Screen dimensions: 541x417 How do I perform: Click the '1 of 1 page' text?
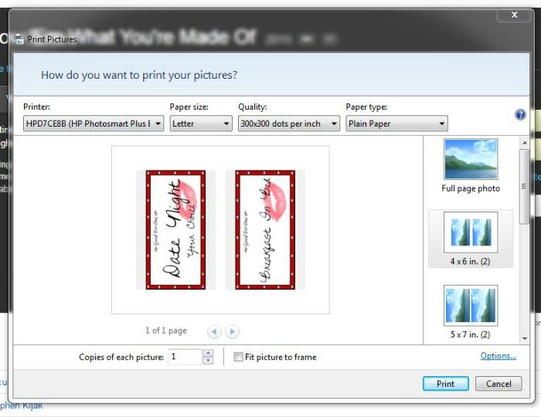166,331
